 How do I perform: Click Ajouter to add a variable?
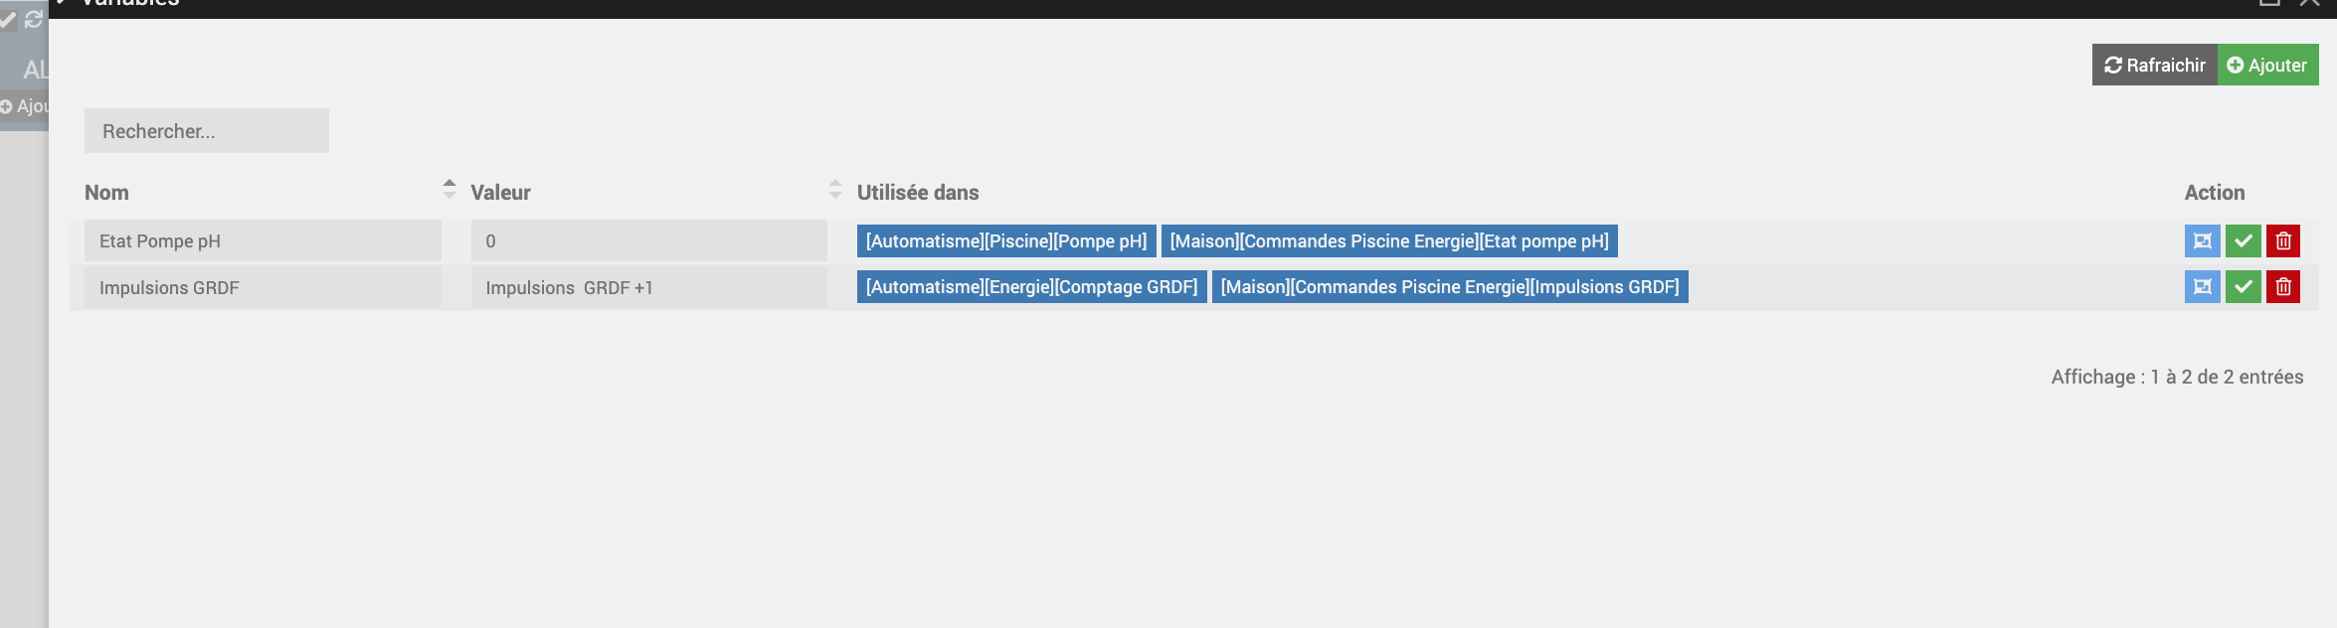tap(2267, 65)
